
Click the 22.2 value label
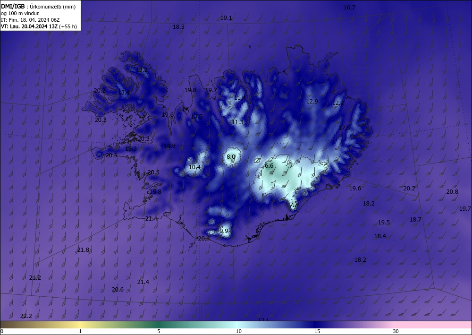[26, 316]
